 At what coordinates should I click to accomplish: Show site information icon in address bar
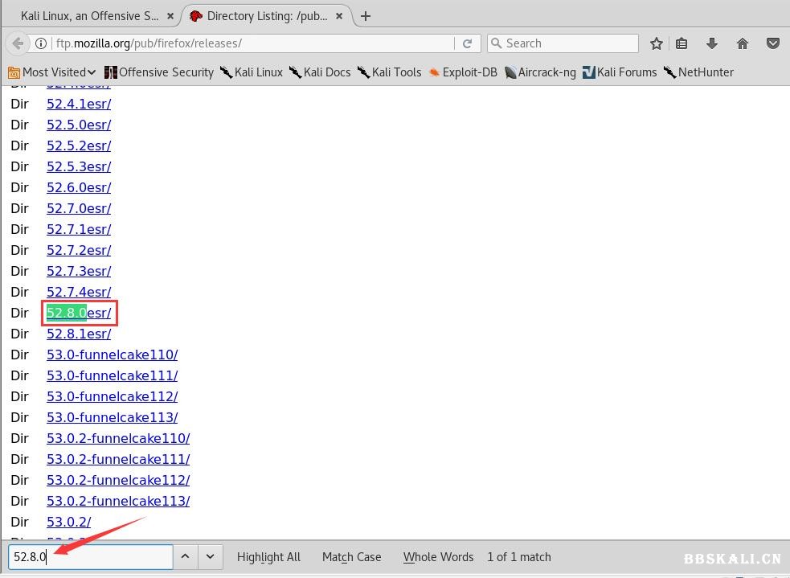42,43
